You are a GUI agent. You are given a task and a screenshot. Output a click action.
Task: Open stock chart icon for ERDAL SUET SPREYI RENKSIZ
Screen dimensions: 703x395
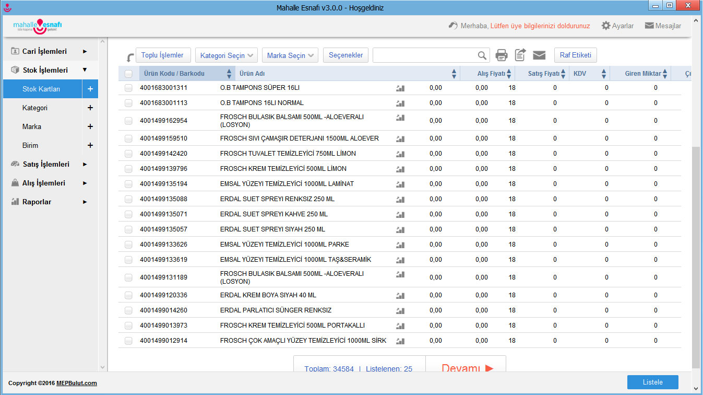click(400, 199)
